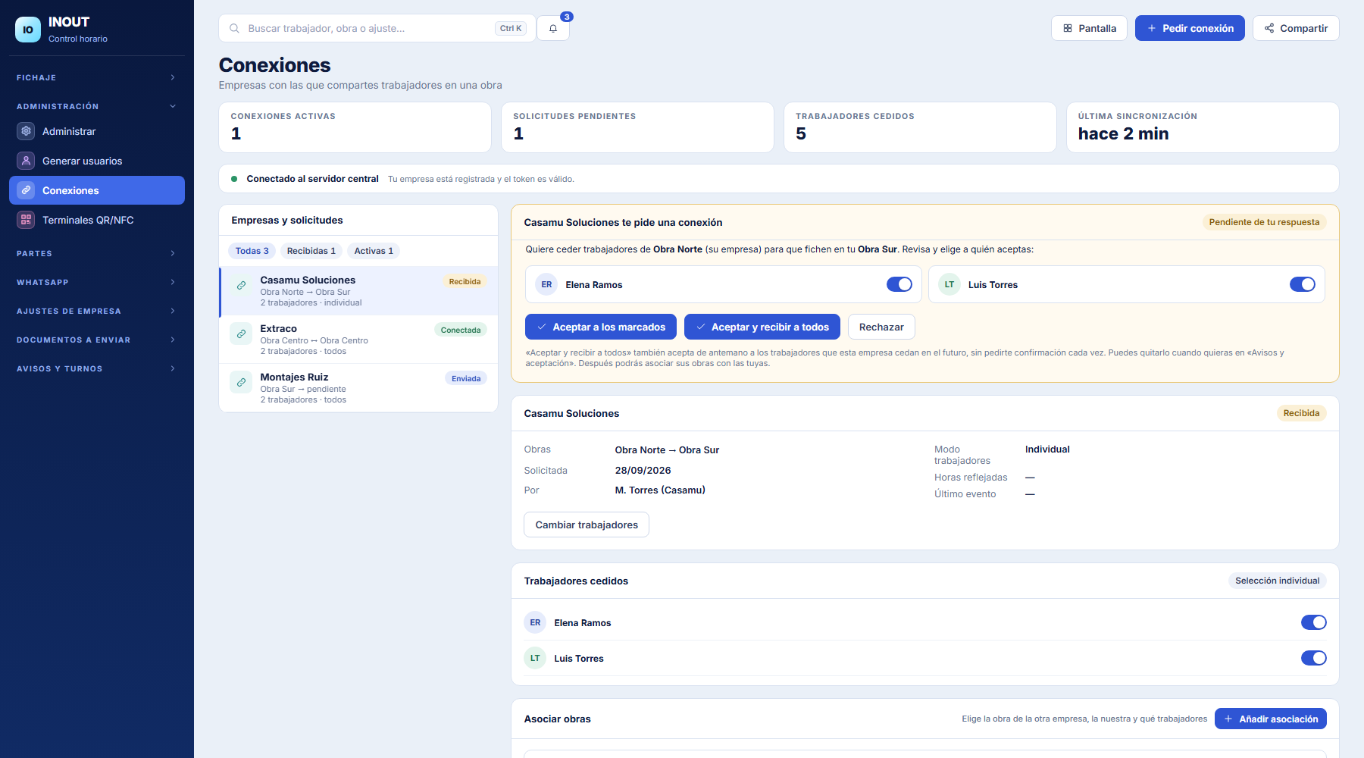Select Montajes Ruiz in the company list
Screen dimensions: 1364x758
[358, 388]
